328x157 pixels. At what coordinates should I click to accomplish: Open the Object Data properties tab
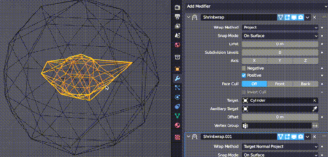177,116
